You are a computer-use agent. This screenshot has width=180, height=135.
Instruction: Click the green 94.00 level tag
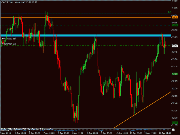(x=175, y=25)
